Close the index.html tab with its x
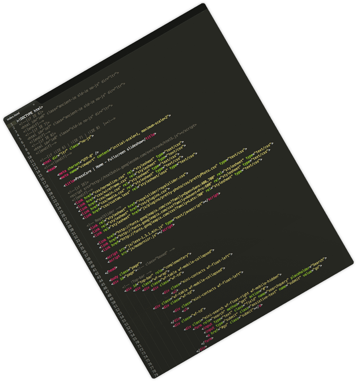This screenshot has width=357, height=382. [x=33, y=104]
